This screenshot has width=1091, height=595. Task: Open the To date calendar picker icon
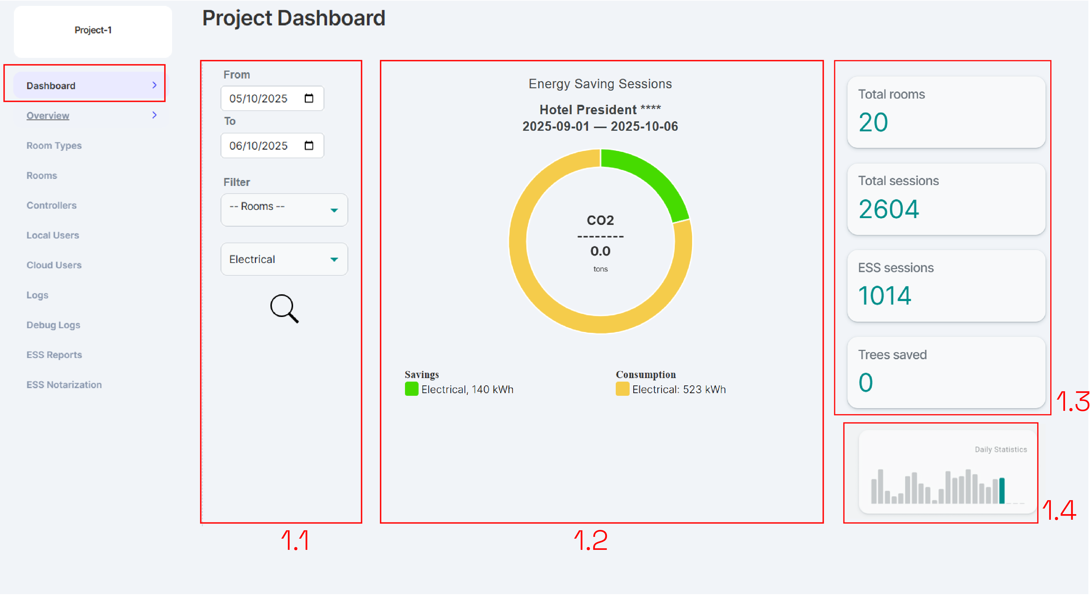(309, 146)
